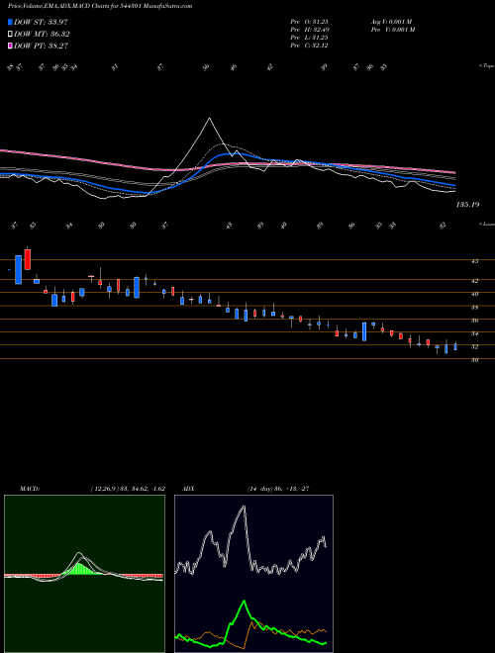This screenshot has height=653, width=495.
Task: Click the 'Pre C: 32.12' close value
Action: (x=309, y=46)
